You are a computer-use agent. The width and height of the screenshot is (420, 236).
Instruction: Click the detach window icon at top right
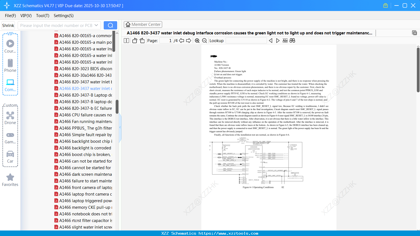pos(414,33)
